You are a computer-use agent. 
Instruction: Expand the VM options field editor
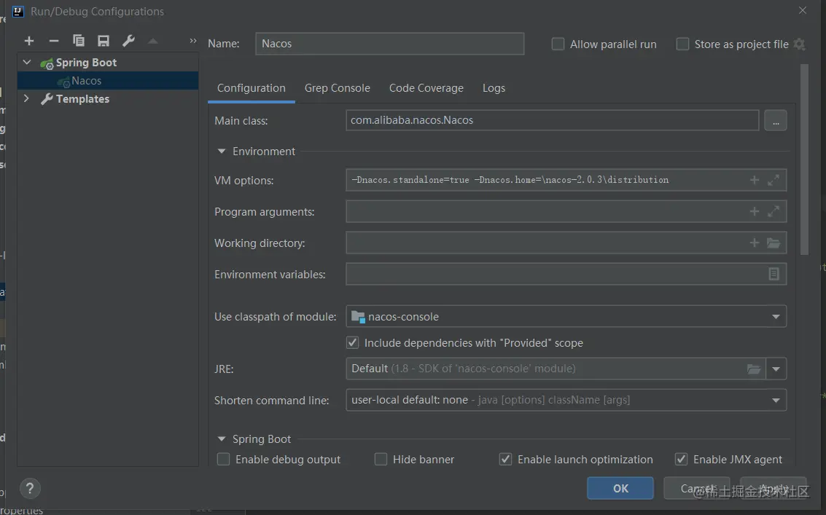point(774,180)
